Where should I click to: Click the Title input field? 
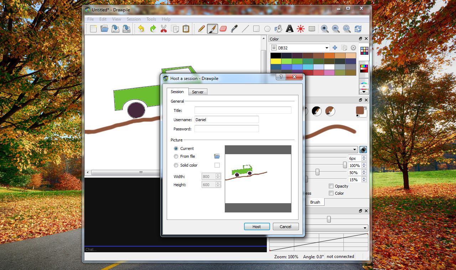coord(243,110)
